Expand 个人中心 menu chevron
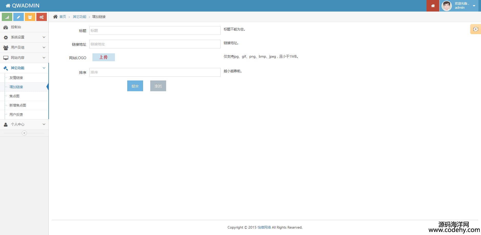The image size is (481, 235). pyautogui.click(x=44, y=124)
